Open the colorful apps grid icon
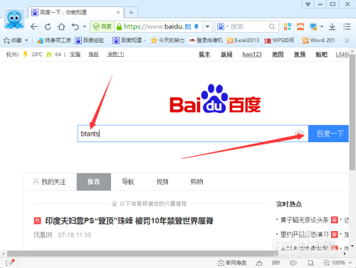Viewport: 356px width, 268px height. tap(288, 26)
